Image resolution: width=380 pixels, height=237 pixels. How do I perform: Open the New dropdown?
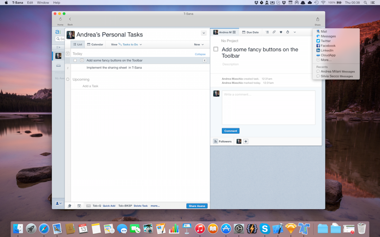199,45
